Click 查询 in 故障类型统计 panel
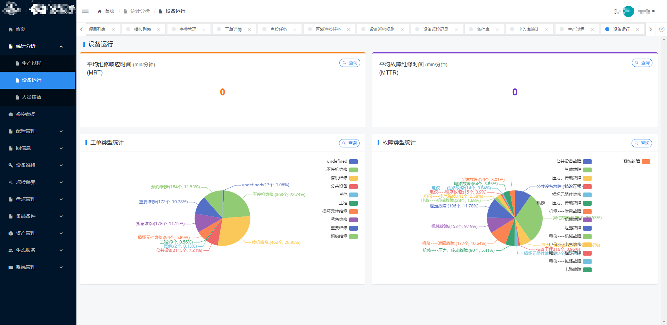Image resolution: width=667 pixels, height=325 pixels. 642,143
